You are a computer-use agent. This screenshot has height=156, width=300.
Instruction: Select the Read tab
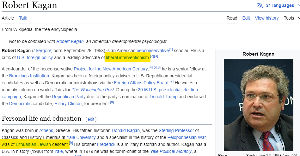(232, 18)
